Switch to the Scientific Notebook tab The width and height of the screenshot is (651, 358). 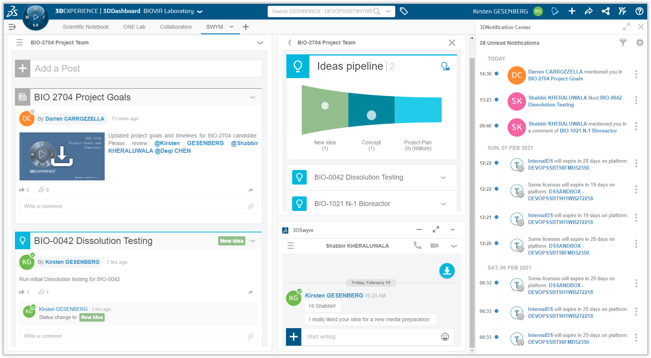tap(85, 27)
